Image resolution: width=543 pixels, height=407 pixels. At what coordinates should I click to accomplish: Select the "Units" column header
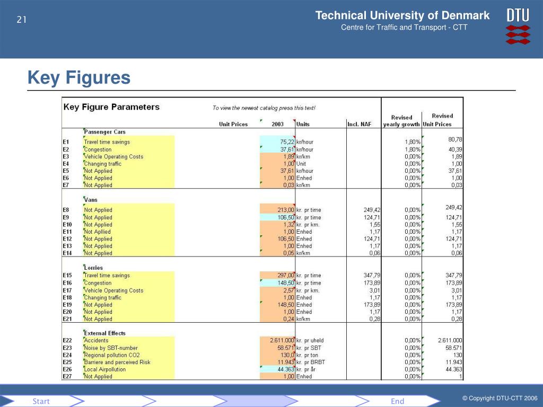click(x=303, y=124)
